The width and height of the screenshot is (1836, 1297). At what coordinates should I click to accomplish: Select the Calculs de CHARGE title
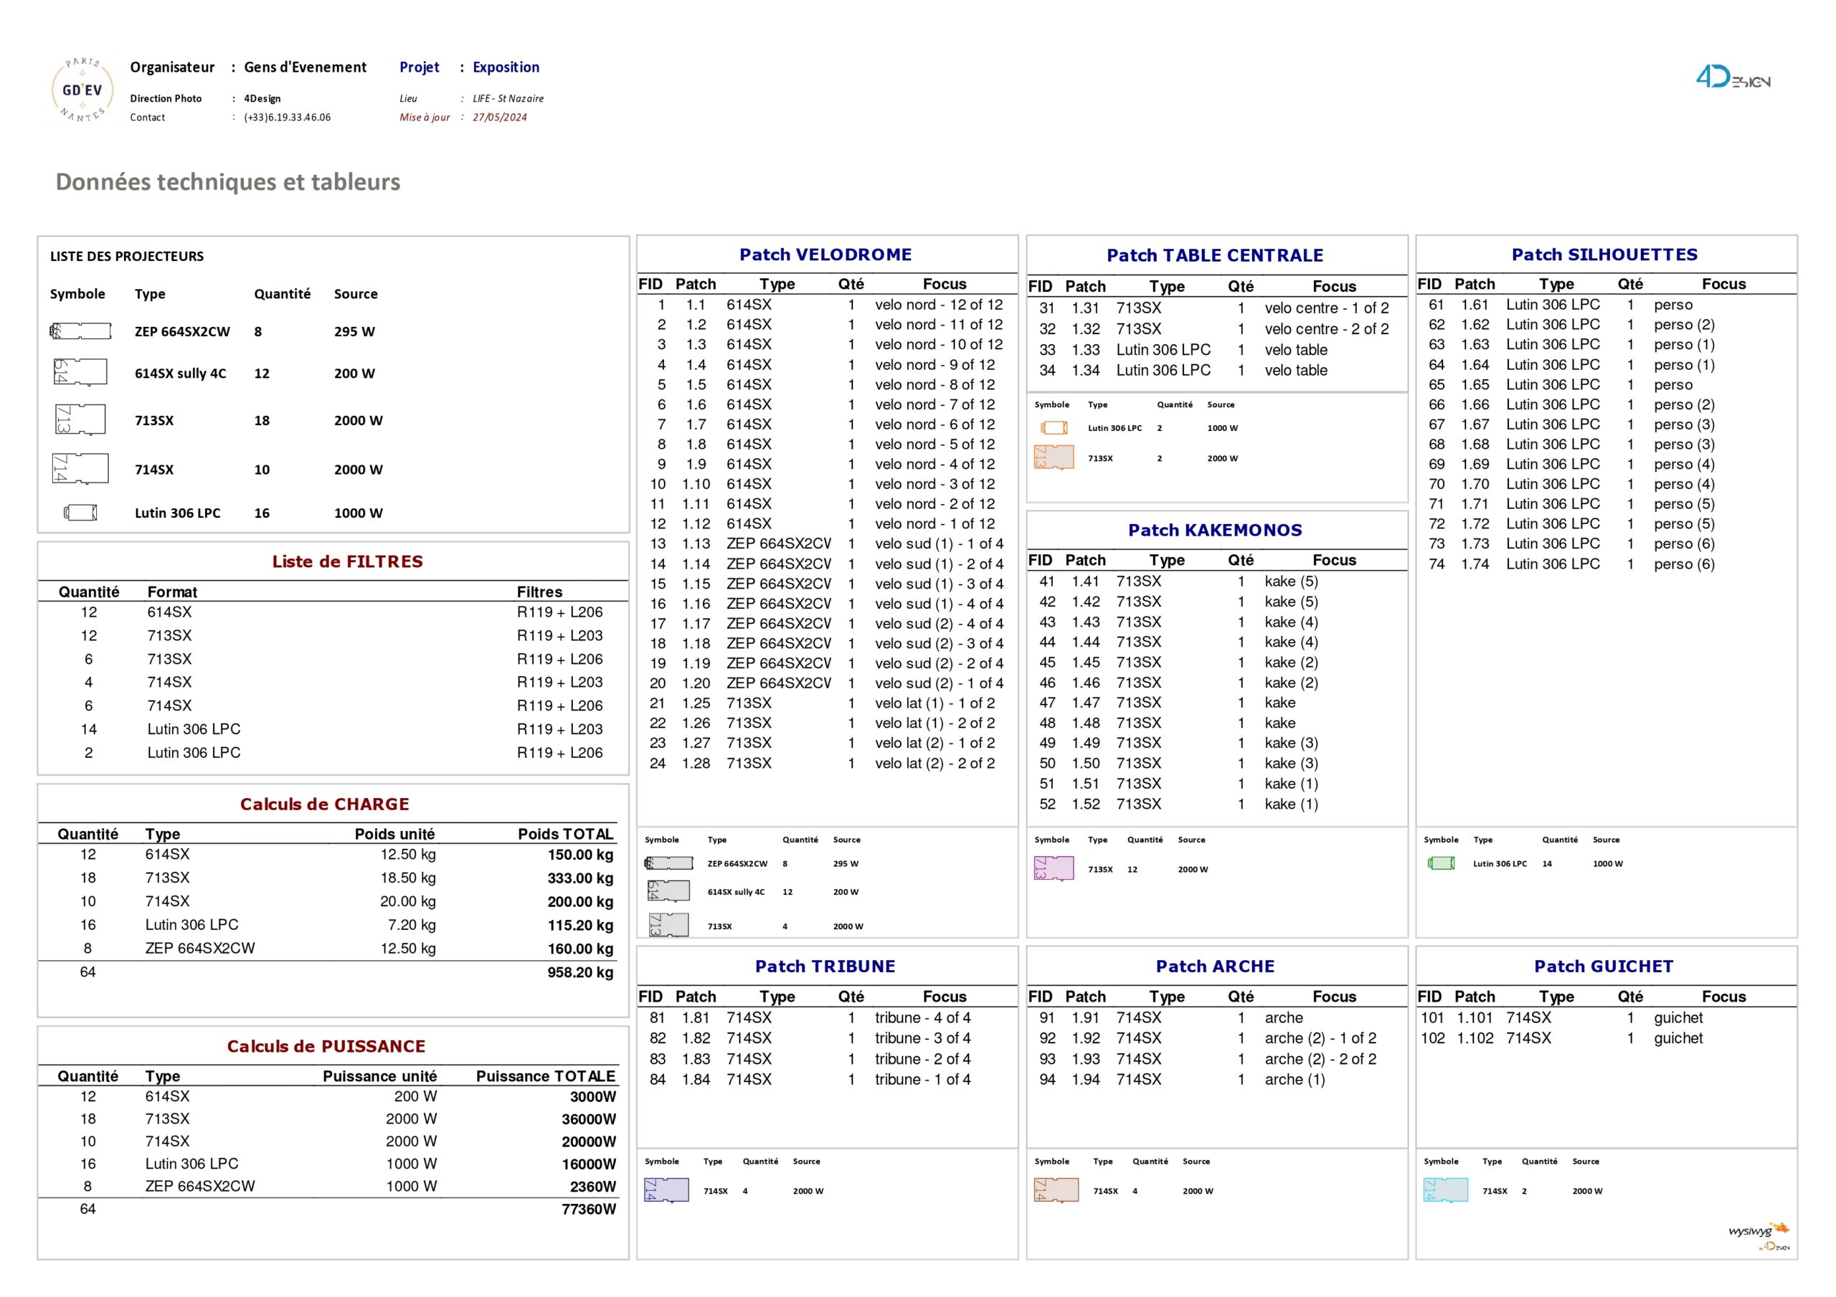tap(325, 804)
